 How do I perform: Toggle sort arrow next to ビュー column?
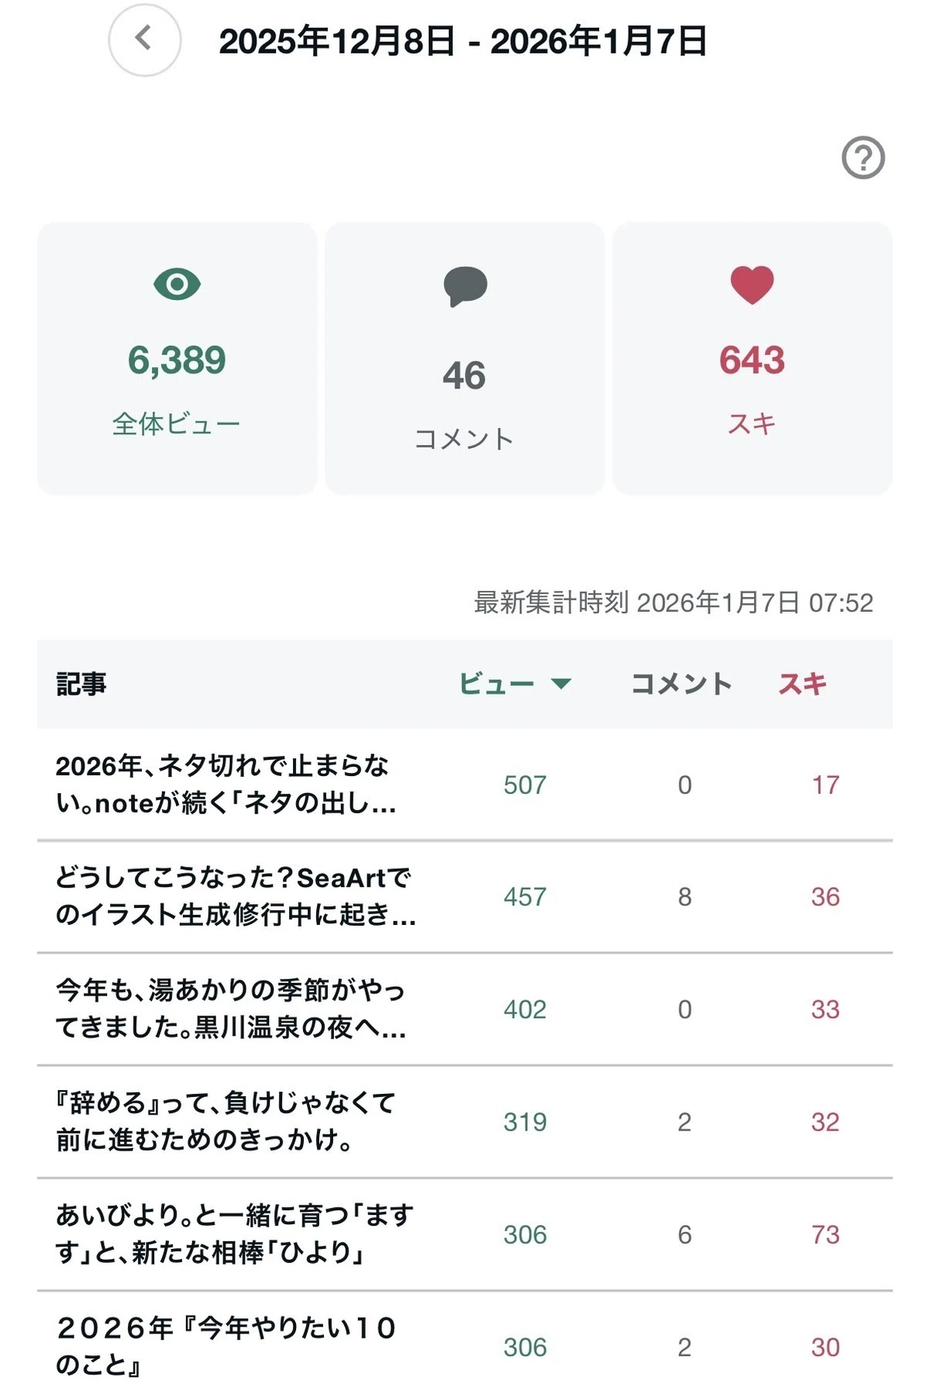pyautogui.click(x=561, y=684)
